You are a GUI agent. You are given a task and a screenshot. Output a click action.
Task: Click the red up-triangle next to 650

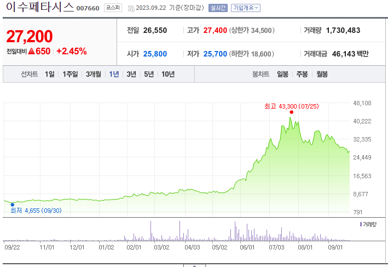tap(31, 52)
